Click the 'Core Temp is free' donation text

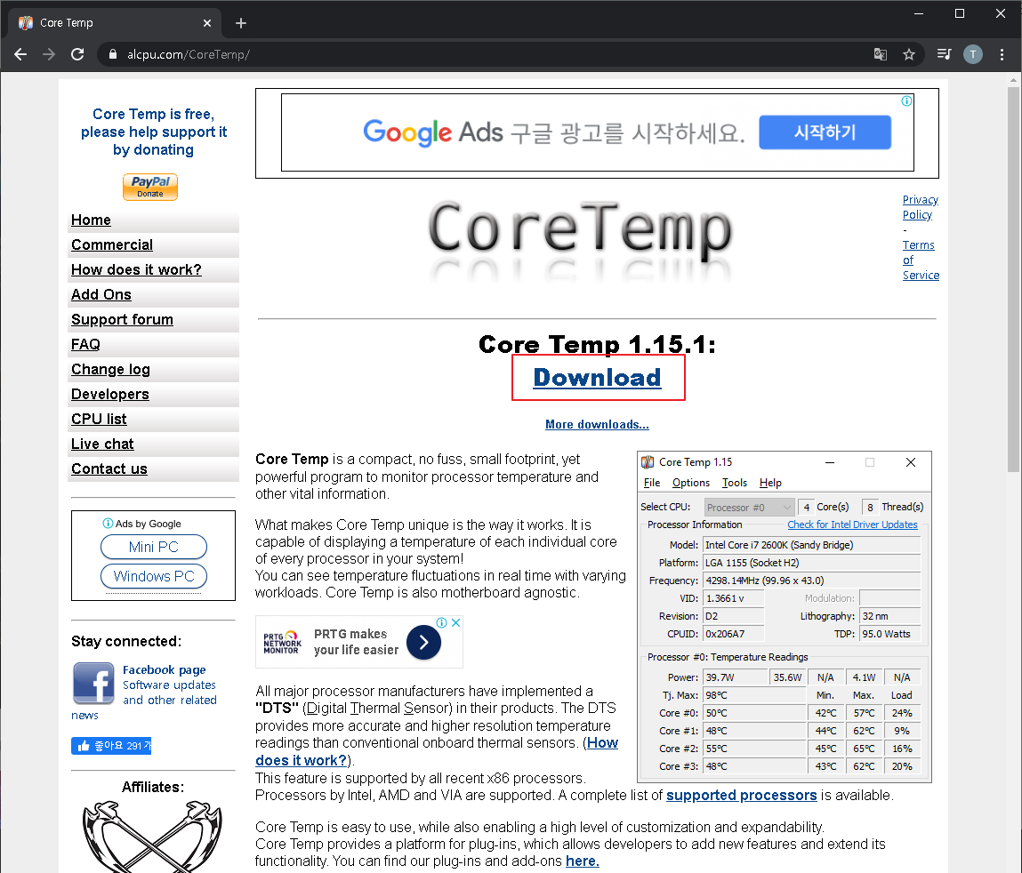point(153,132)
